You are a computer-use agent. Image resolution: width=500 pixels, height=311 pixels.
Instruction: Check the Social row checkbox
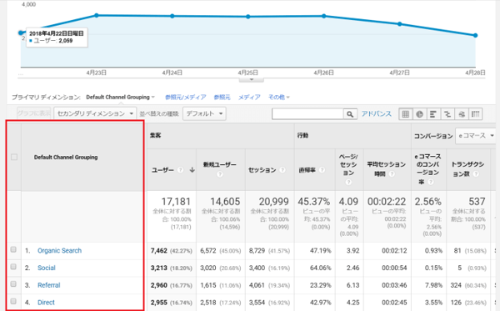(13, 267)
